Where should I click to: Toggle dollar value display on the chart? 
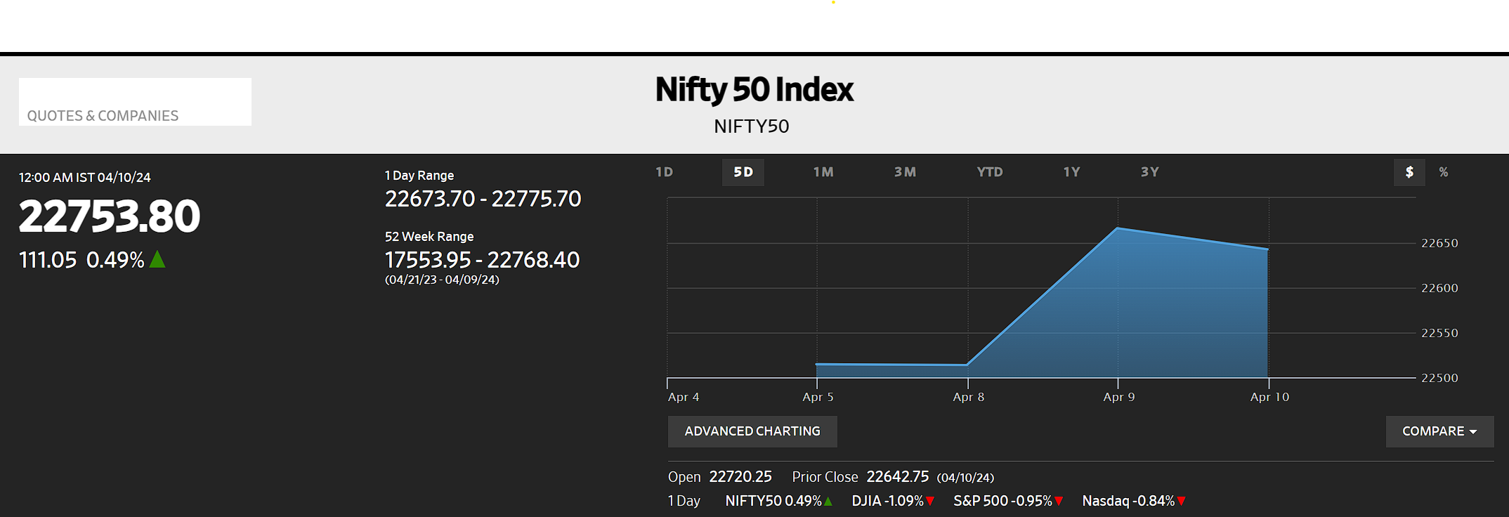[x=1409, y=171]
